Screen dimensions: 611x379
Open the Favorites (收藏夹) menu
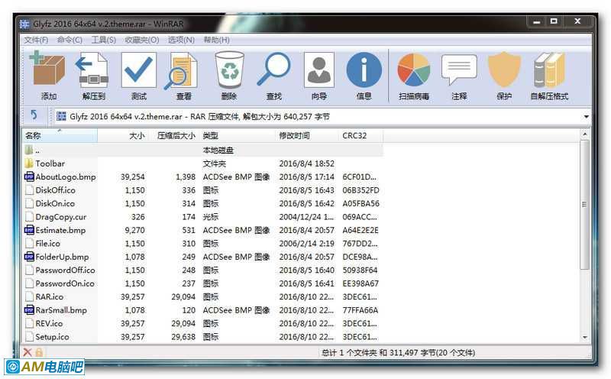pyautogui.click(x=142, y=40)
